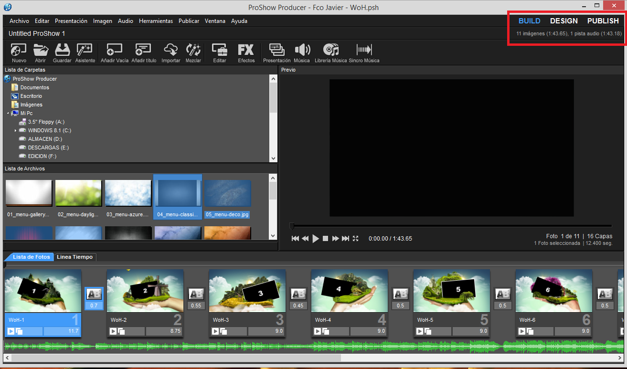The height and width of the screenshot is (369, 627).
Task: Click the play icon on slide WoH-6
Action: [522, 331]
